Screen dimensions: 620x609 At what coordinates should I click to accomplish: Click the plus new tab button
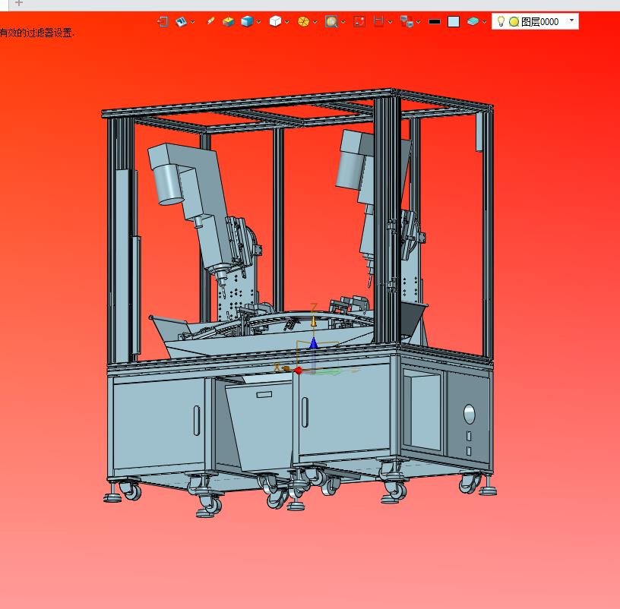coord(18,3)
